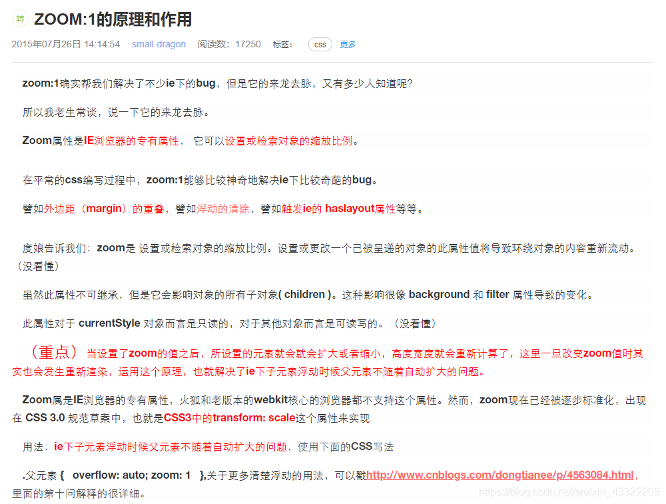This screenshot has width=666, height=504.
Task: Select the css tag pill
Action: point(320,44)
